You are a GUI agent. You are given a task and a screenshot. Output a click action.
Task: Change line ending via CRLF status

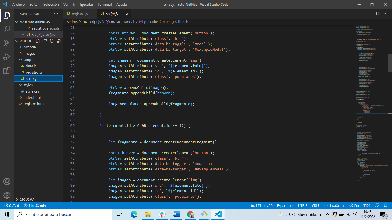coord(316,205)
